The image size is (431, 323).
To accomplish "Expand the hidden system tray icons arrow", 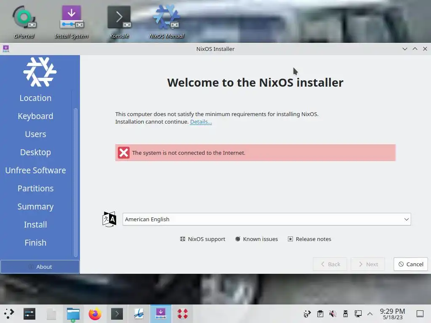I will click(x=370, y=314).
